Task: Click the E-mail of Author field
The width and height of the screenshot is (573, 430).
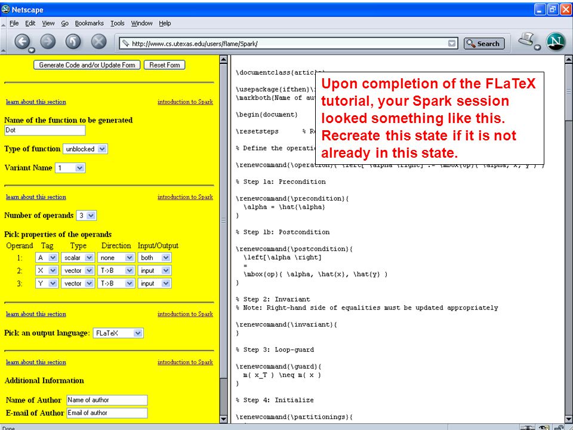Action: (x=107, y=413)
